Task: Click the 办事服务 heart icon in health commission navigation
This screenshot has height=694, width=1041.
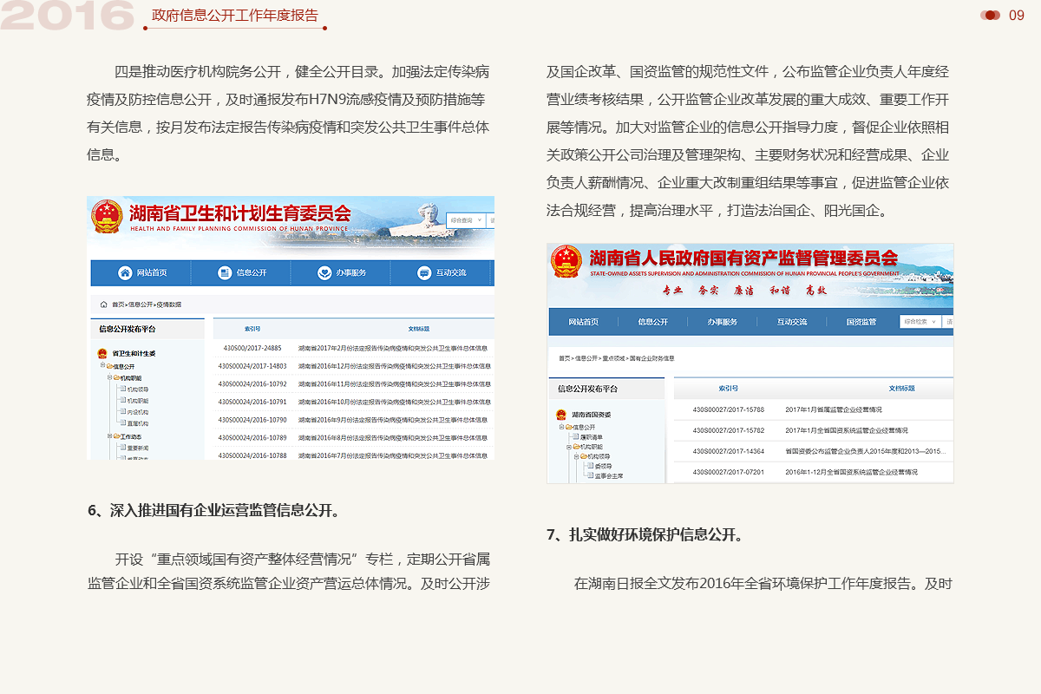Action: pyautogui.click(x=324, y=272)
